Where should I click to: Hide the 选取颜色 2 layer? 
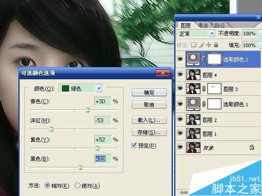(180, 59)
